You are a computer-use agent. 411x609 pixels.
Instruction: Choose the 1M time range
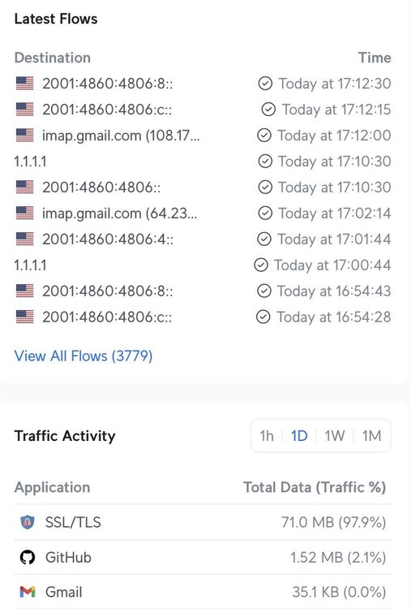(x=371, y=436)
